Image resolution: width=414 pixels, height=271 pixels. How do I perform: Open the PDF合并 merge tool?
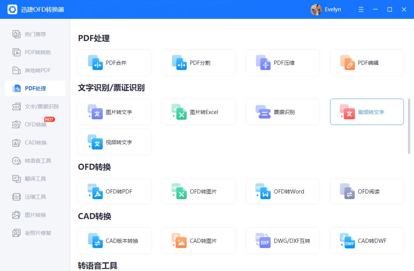point(114,62)
